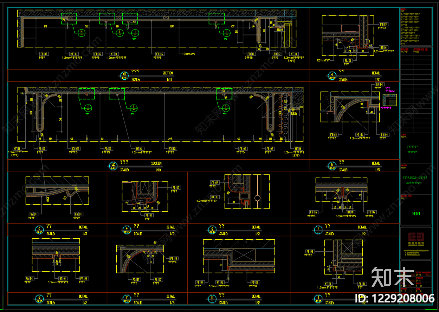Pick the detail c title bubble
Screen dimensions: 439x312
coord(39,230)
